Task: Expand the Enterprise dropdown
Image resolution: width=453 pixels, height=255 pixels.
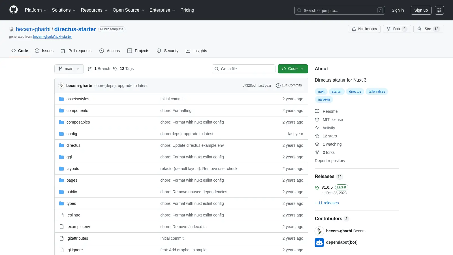Action: 162,10
